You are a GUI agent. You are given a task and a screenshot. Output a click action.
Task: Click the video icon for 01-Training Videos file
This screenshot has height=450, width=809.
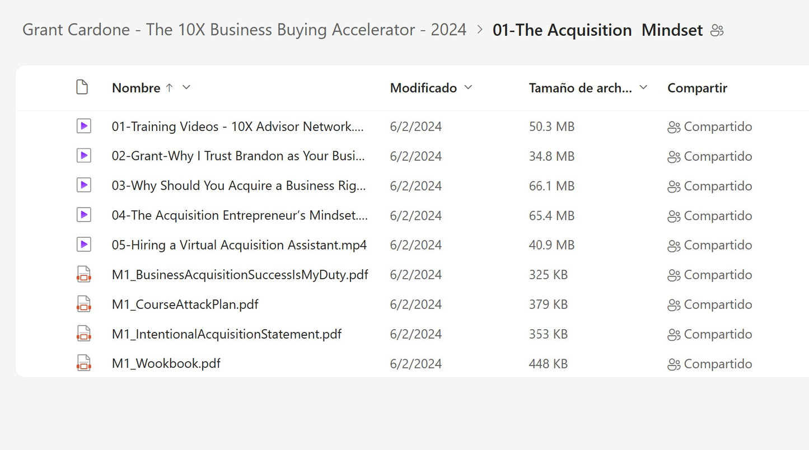pyautogui.click(x=83, y=126)
